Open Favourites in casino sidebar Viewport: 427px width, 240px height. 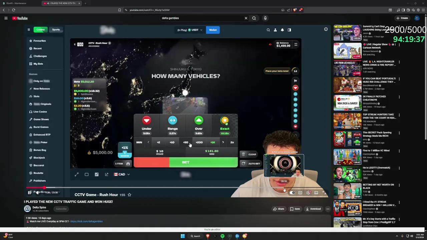tap(40, 41)
